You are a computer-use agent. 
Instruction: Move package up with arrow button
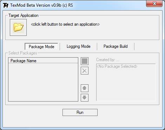point(85,88)
